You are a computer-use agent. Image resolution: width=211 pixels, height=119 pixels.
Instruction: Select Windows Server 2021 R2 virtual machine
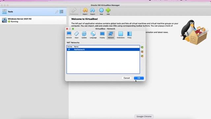[33, 20]
